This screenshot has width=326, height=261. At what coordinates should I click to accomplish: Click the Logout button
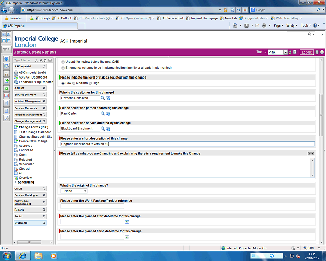[306, 52]
